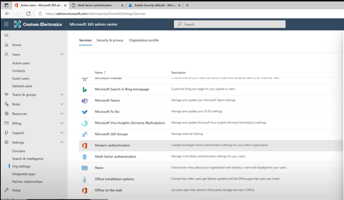This screenshot has width=344, height=200.
Task: Expand the Support chevron
Action: 62,132
